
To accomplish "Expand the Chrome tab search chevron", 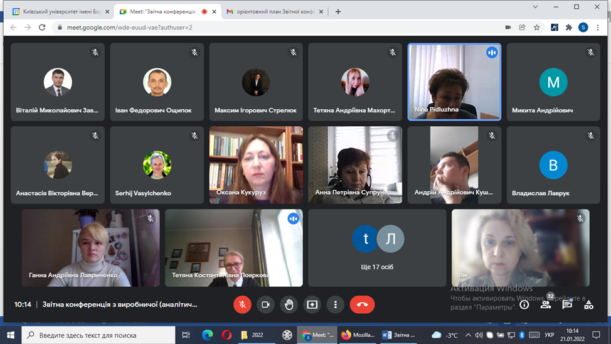I will coord(535,7).
